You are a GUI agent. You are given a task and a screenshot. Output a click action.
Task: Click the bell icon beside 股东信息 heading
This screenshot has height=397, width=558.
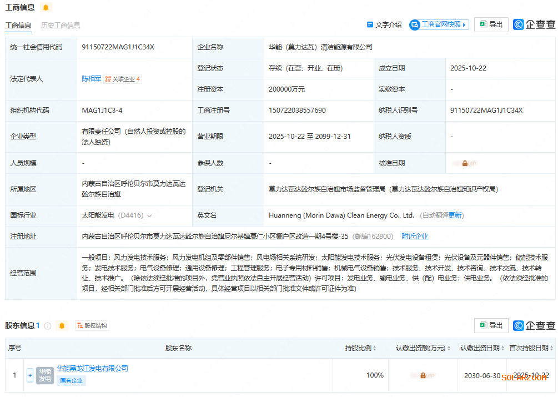pos(62,325)
